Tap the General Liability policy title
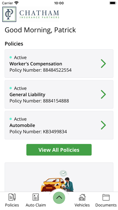Image resolution: width=118 pixels, height=210 pixels. pyautogui.click(x=27, y=94)
